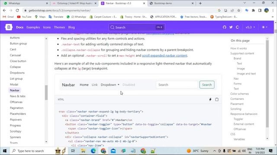Open the Translate bookmark
This screenshot has height=155, width=277.
pos(56,17)
